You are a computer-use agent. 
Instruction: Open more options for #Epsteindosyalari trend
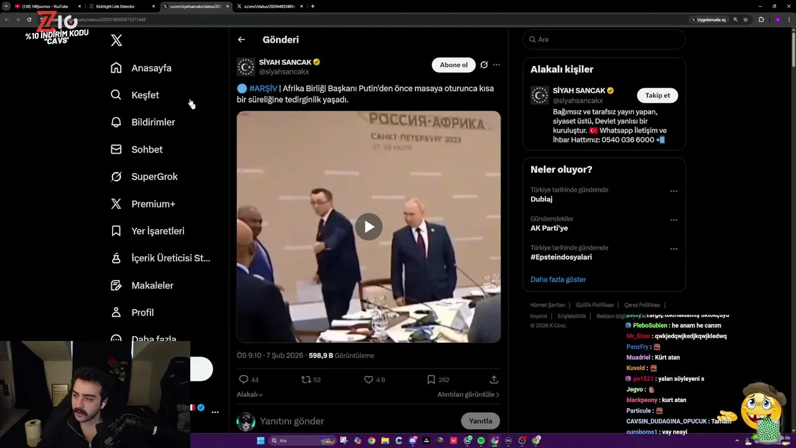[673, 249]
